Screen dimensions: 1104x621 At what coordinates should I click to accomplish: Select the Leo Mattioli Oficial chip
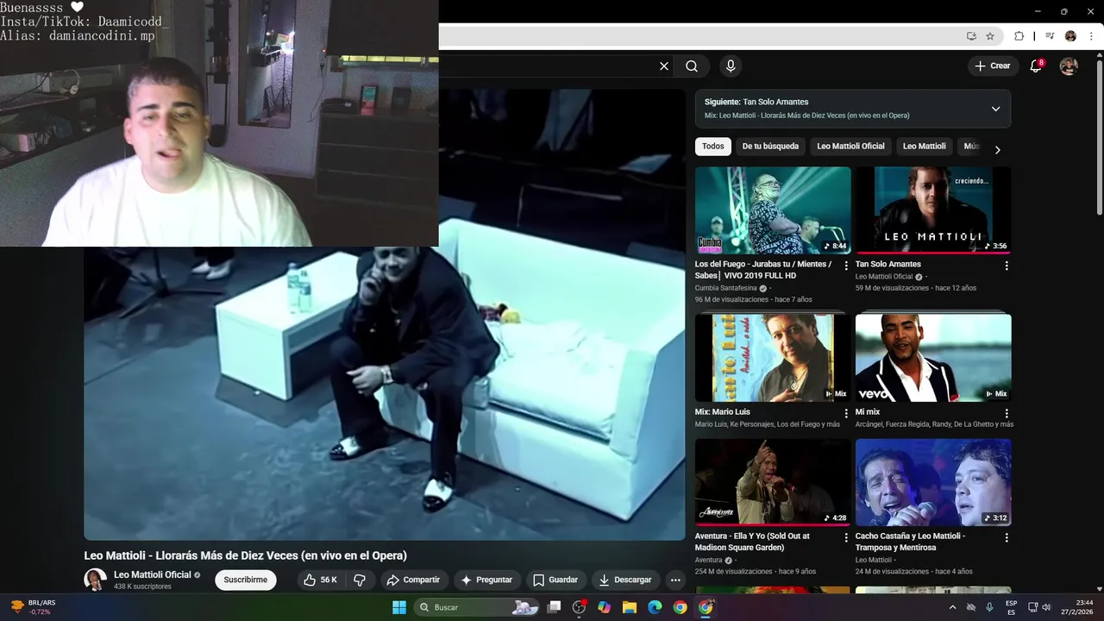[850, 147]
